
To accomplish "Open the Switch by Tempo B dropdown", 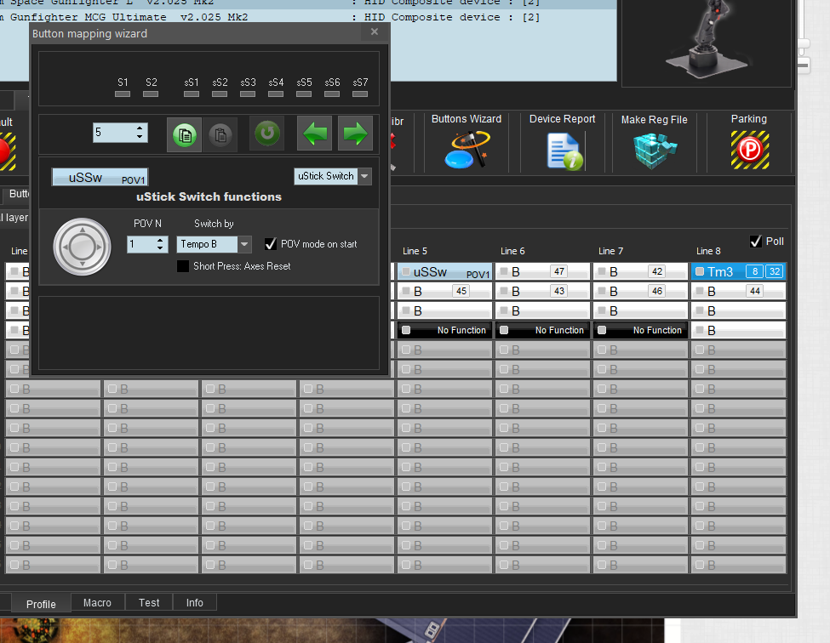I will tap(244, 244).
